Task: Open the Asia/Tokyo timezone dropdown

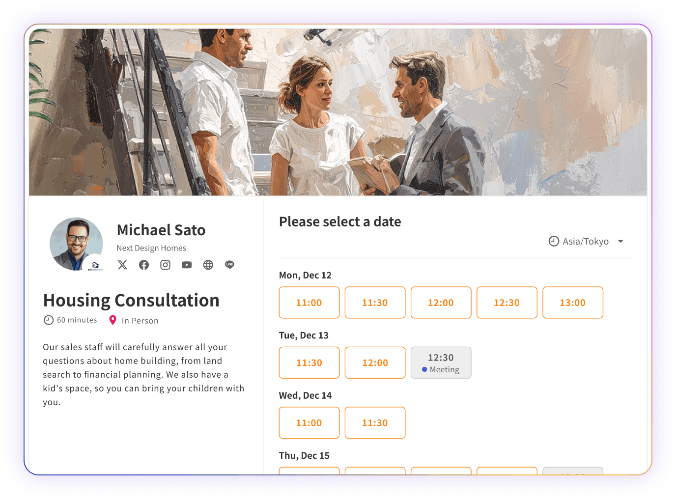Action: (586, 241)
